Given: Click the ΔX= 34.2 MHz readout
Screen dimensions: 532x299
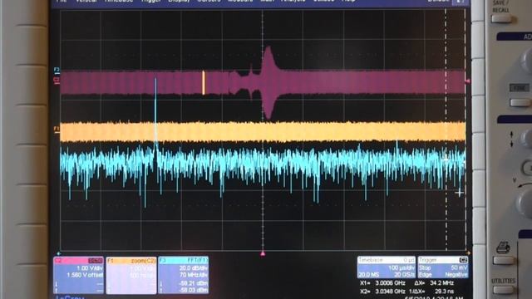Looking at the screenshot, I should [x=434, y=283].
